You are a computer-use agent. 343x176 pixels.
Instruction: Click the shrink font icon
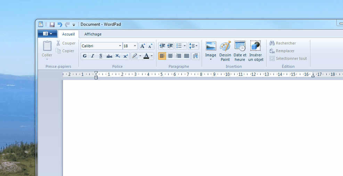tap(150, 46)
